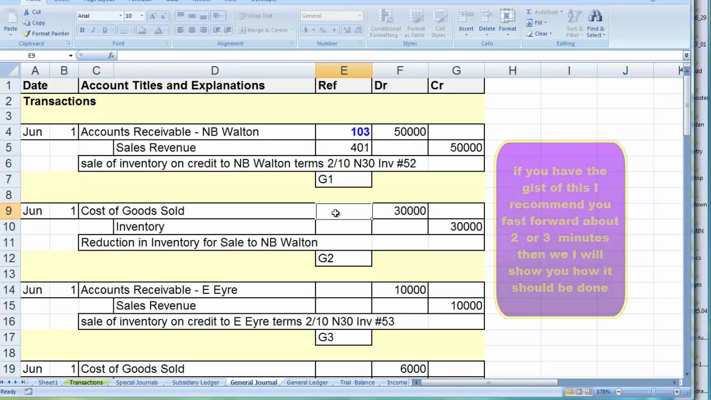Open the font name dropdown
711x400 pixels.
point(121,16)
